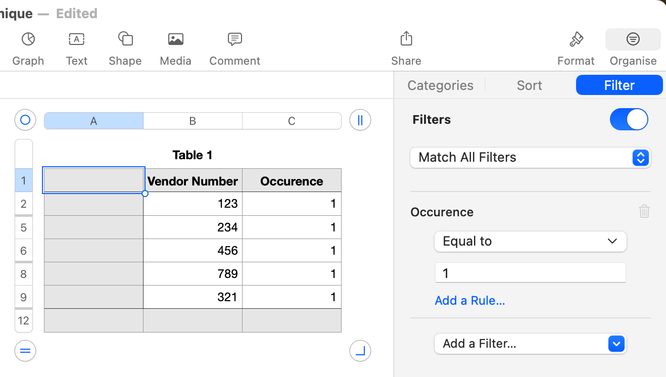The image size is (666, 377).
Task: Click the Organise toolbar icon
Action: [633, 39]
